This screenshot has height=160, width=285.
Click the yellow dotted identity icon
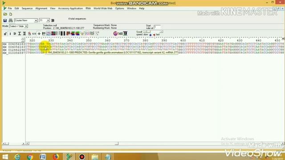pos(82,34)
